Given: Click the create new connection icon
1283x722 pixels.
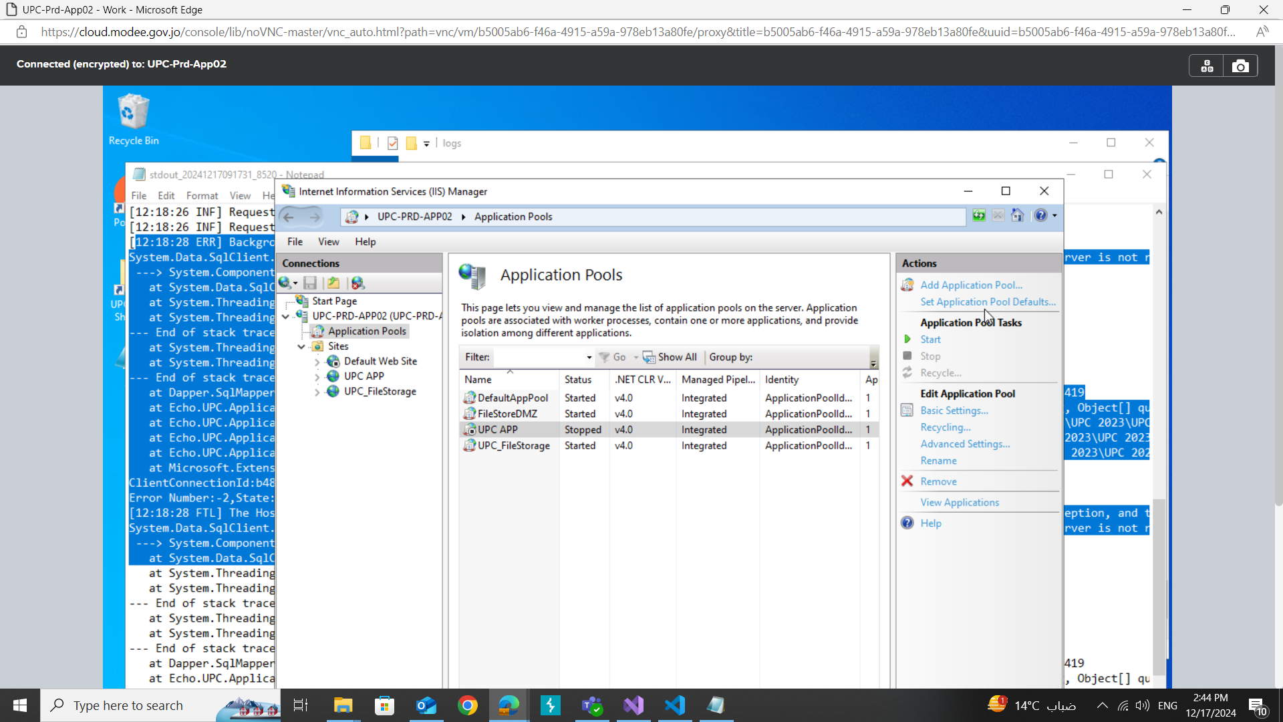Looking at the screenshot, I should pos(286,283).
